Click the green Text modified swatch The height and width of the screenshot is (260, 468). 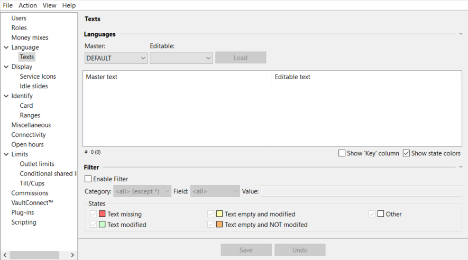102,225
